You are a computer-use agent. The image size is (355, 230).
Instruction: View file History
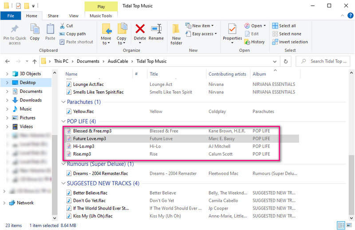click(x=254, y=42)
